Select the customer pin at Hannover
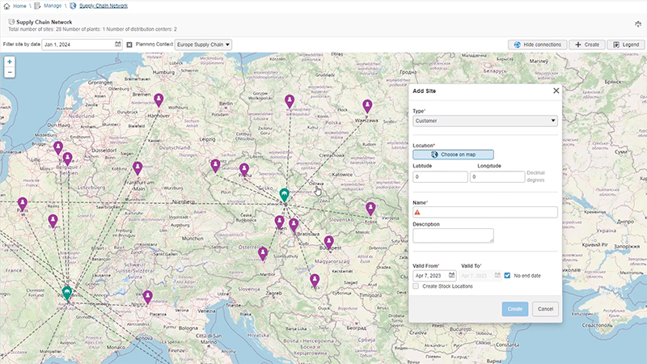This screenshot has width=647, height=364. [159, 100]
